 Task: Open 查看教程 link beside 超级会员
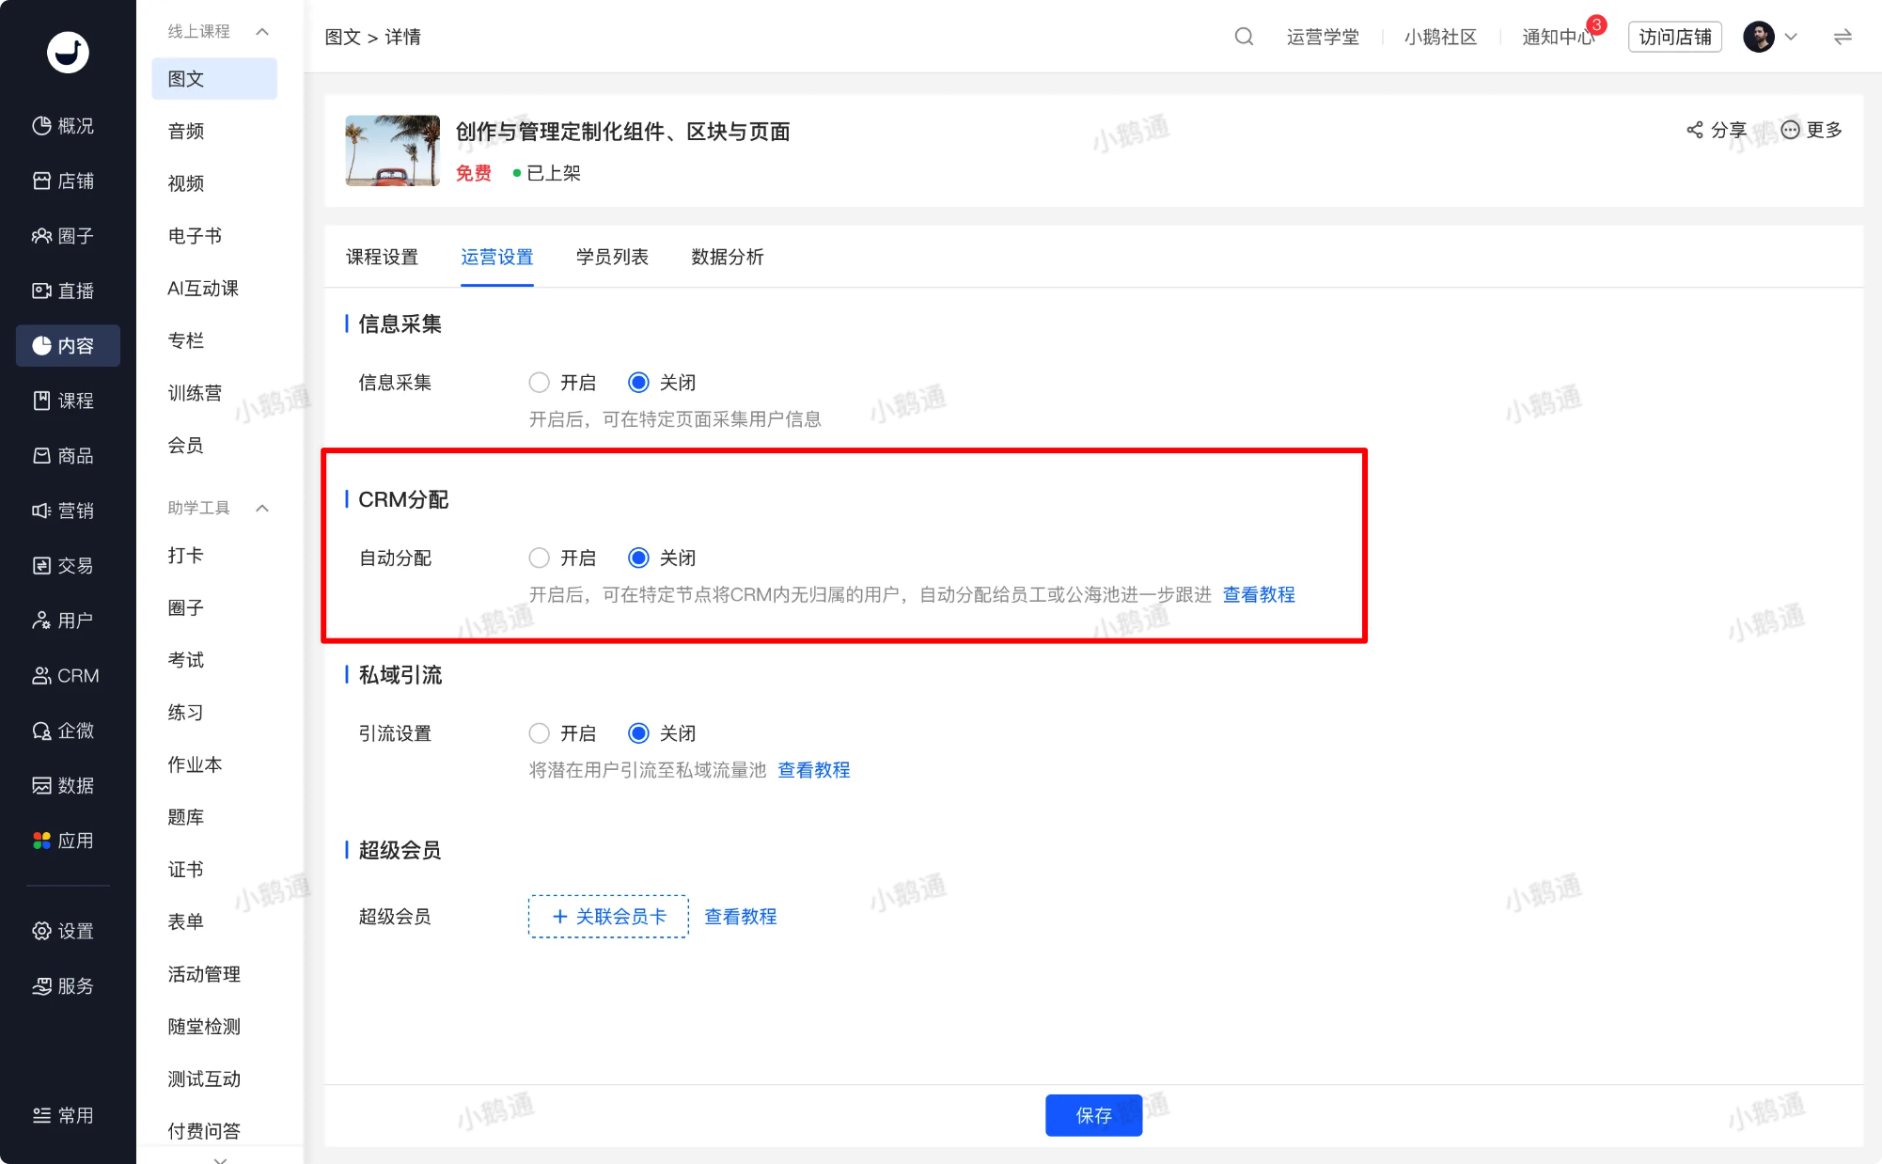pyautogui.click(x=741, y=917)
